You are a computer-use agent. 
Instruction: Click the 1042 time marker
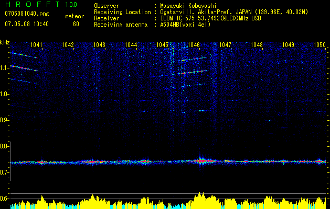(x=68, y=45)
